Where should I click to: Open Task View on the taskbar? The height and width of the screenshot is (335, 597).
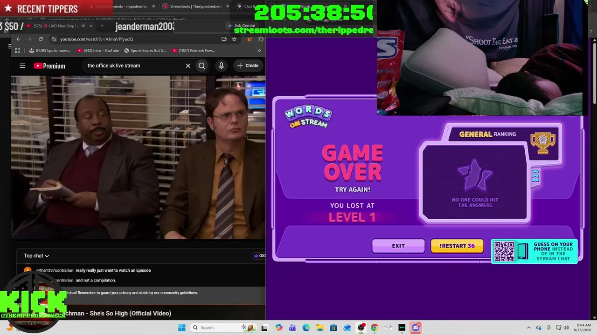tap(264, 328)
